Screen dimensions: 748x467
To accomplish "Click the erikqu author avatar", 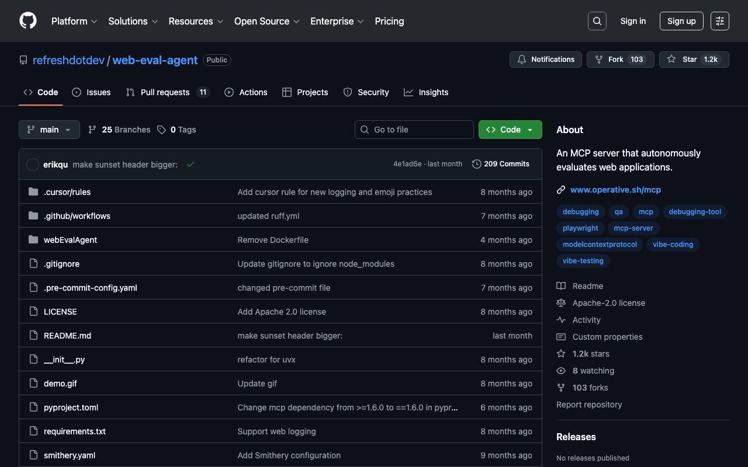I will (33, 165).
